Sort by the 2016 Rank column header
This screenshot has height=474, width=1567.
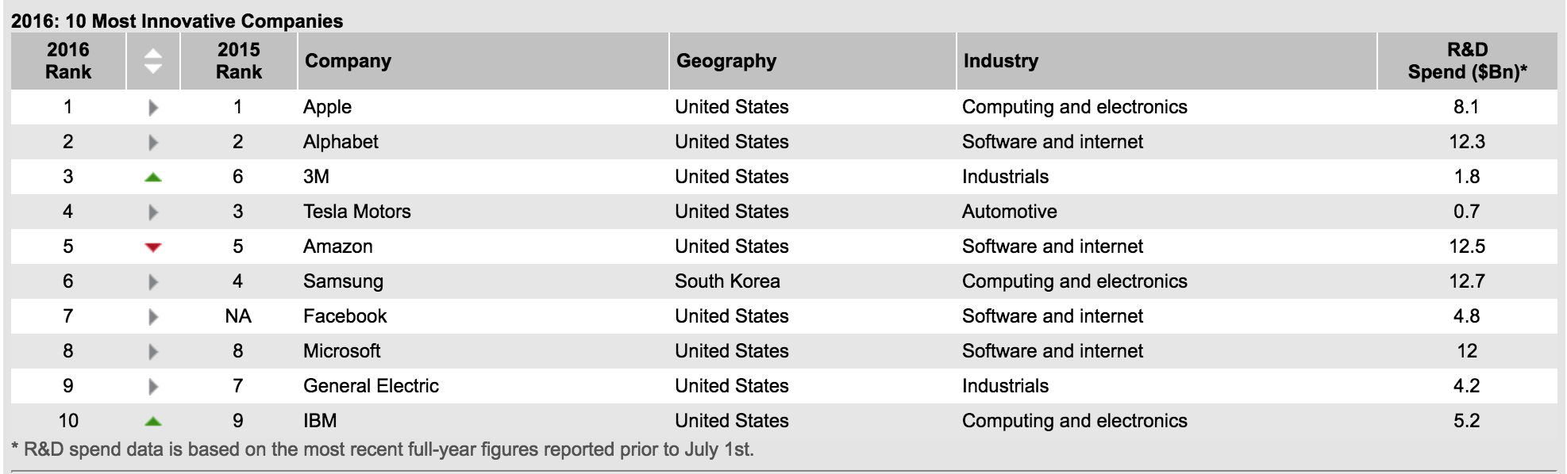68,61
